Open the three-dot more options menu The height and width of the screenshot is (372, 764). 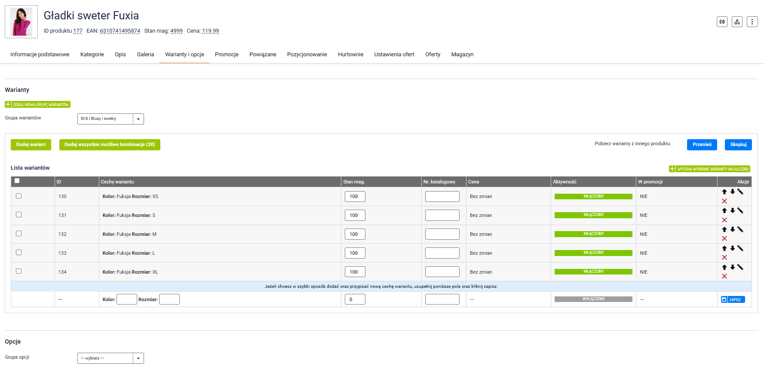pos(752,22)
